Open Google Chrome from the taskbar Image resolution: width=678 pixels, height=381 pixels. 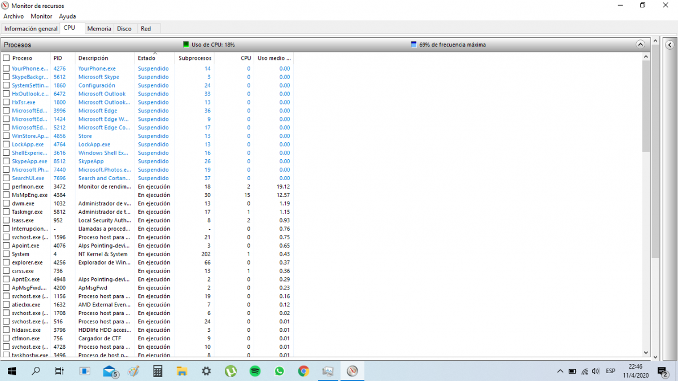303,371
